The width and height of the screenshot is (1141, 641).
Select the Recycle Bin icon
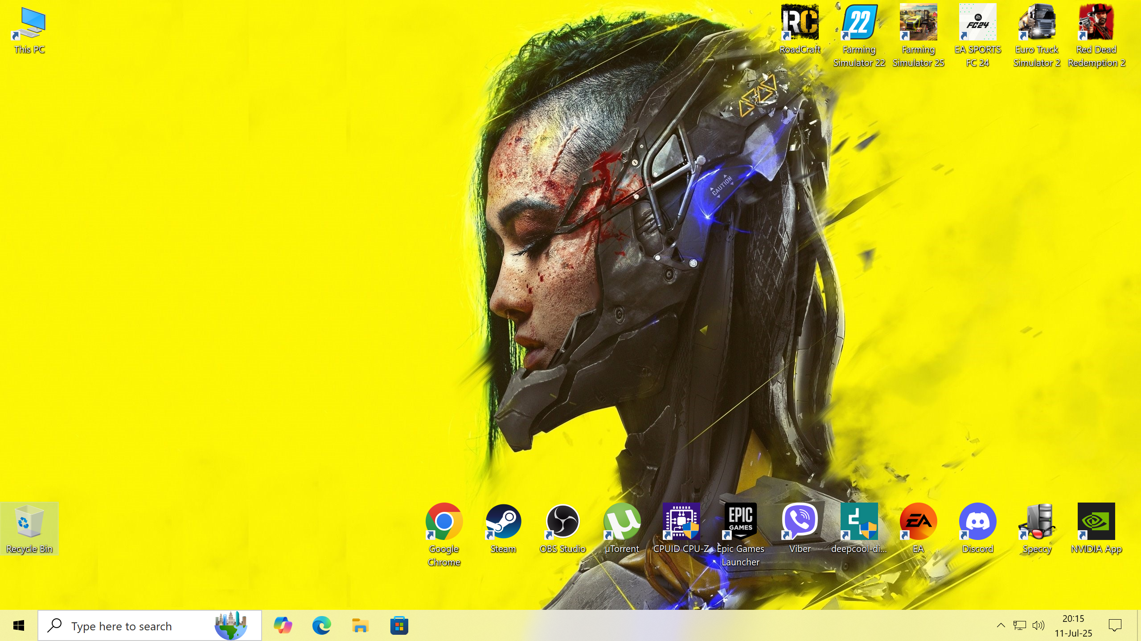coord(29,528)
